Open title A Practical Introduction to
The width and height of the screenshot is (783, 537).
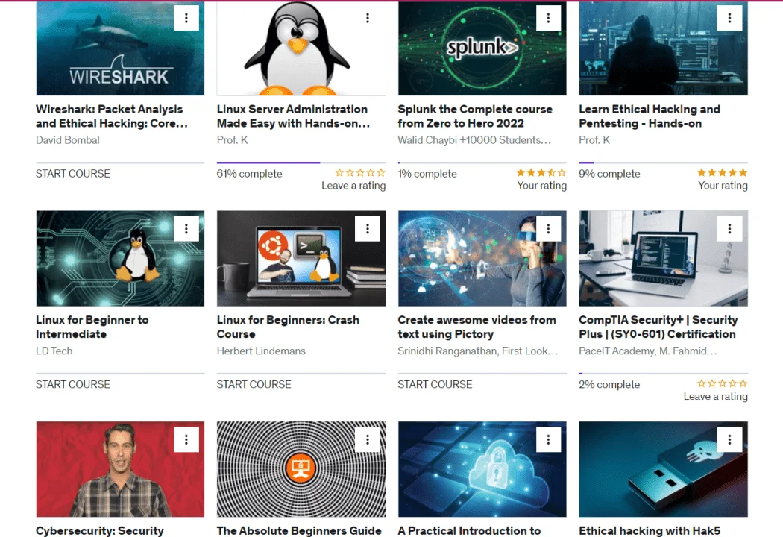point(469,530)
